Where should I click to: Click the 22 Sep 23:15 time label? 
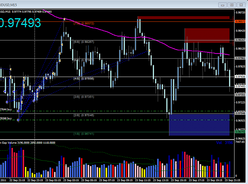(35, 180)
